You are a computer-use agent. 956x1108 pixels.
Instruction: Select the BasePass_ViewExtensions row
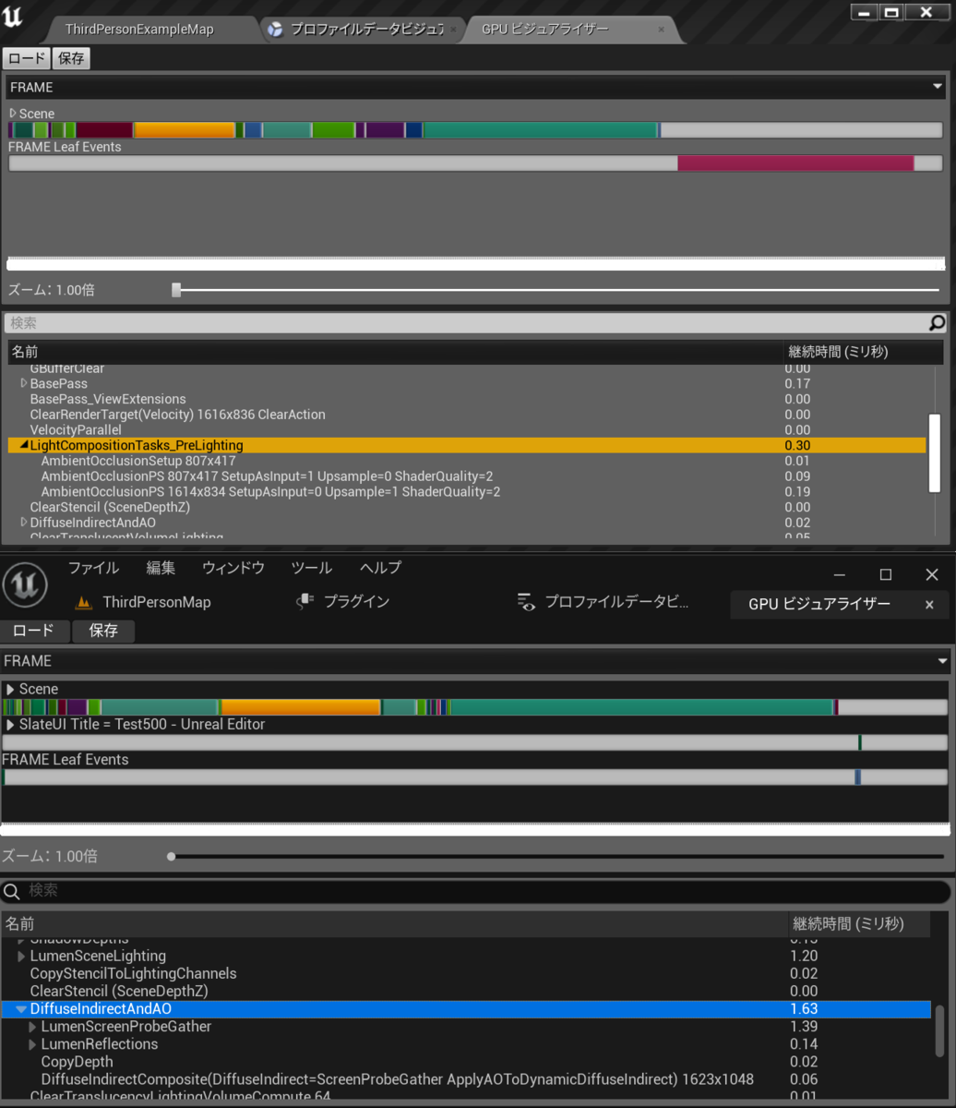[466, 399]
